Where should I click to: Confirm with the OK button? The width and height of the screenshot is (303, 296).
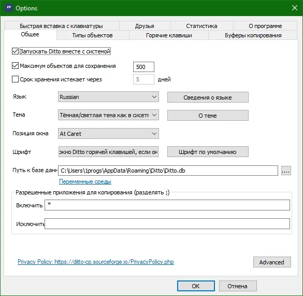[x=196, y=286]
